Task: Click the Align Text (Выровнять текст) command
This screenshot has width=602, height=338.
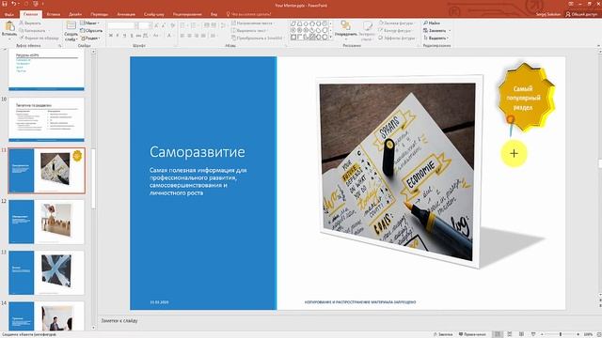Action: click(249, 30)
